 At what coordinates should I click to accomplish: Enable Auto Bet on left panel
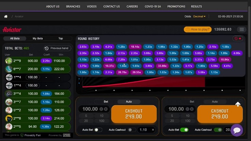98,130
